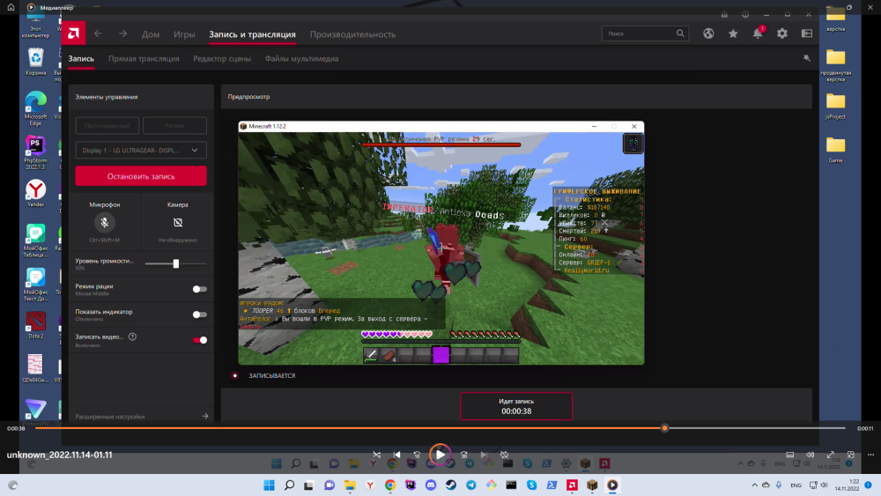881x496 pixels.
Task: Click the help icon next to Записать видео
Action: click(133, 337)
